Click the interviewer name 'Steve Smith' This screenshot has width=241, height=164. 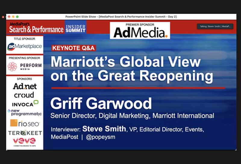pyautogui.click(x=104, y=129)
